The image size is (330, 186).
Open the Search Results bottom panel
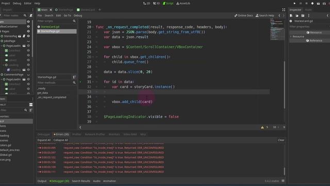(81, 181)
